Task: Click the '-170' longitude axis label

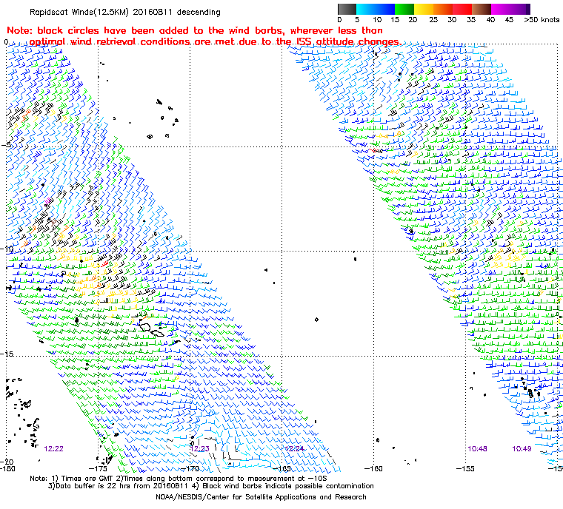Action: [190, 468]
